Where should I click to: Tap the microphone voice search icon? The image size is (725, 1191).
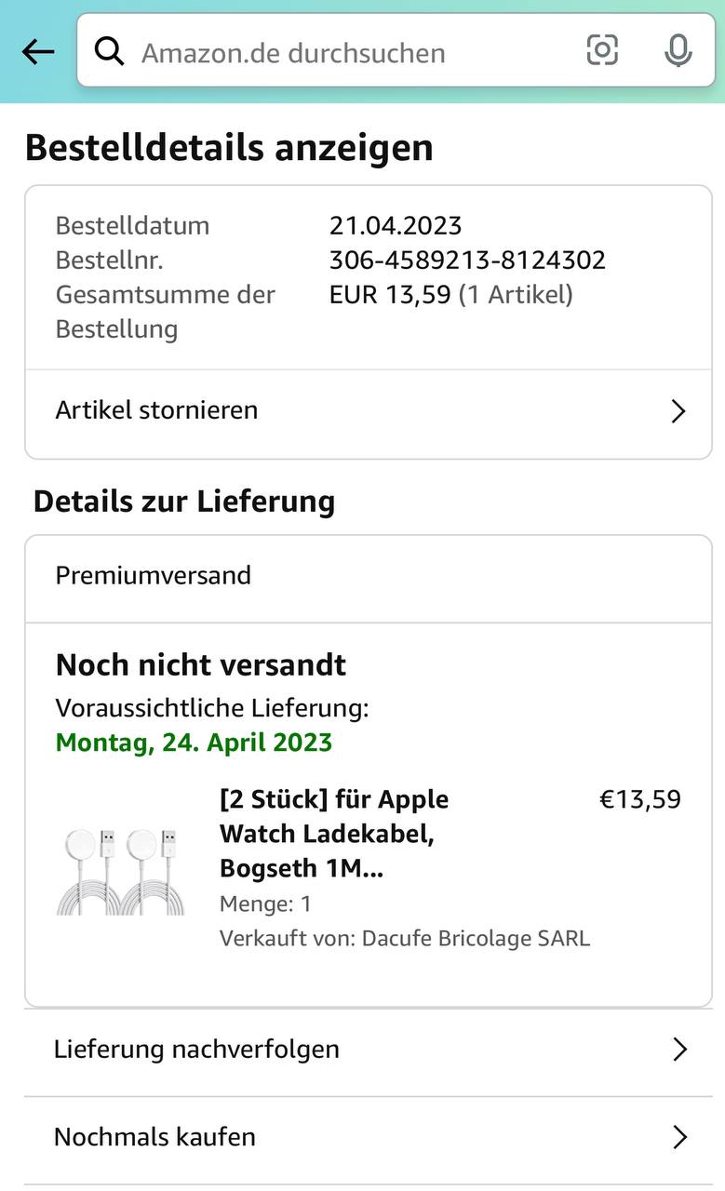678,51
